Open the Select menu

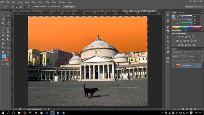click(41, 2)
